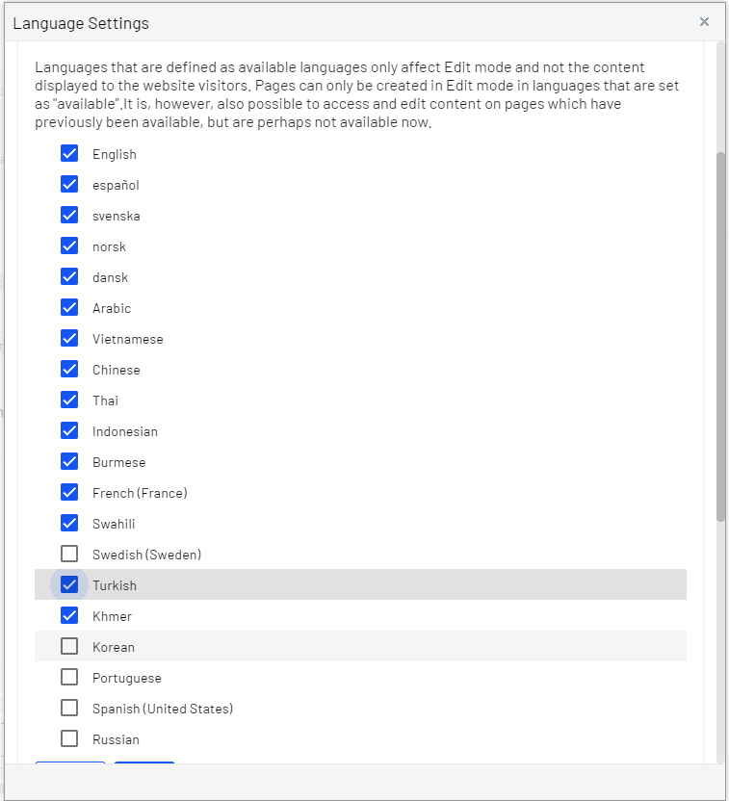
Task: Toggle off the Vietnamese language
Action: (69, 338)
